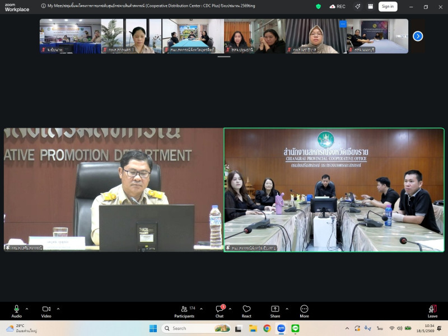Screen dimensions: 448x336
Task: Click the green encryption shield icon
Action: (x=318, y=6)
